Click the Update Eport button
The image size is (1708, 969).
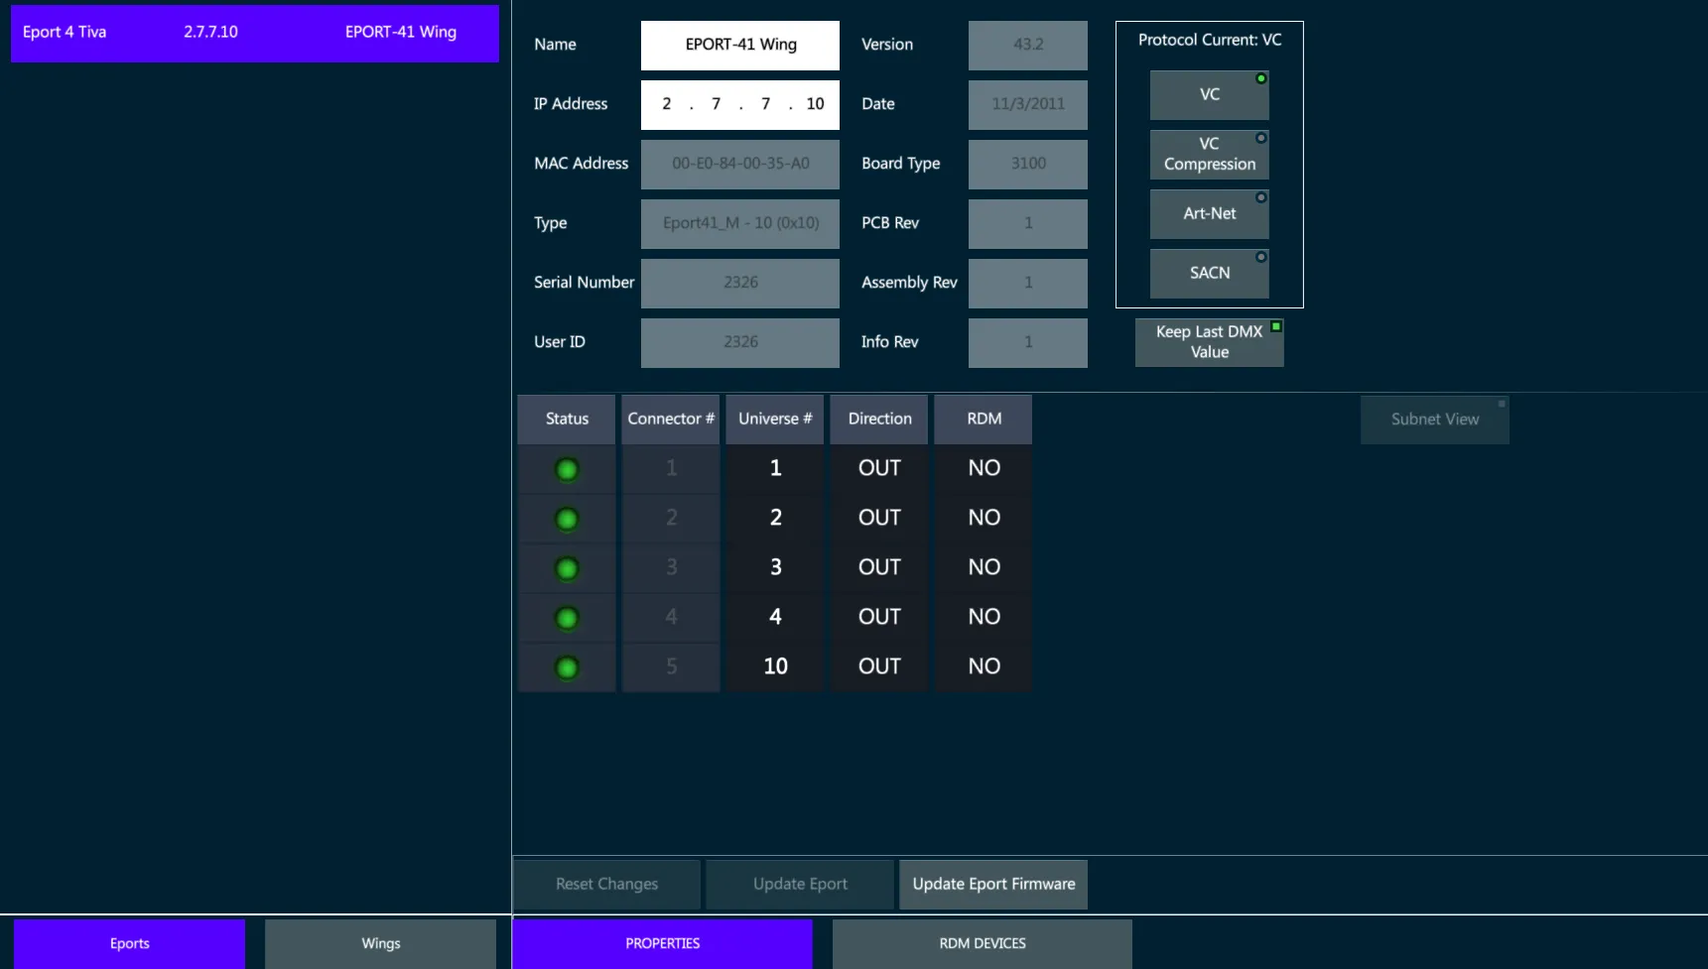800,885
